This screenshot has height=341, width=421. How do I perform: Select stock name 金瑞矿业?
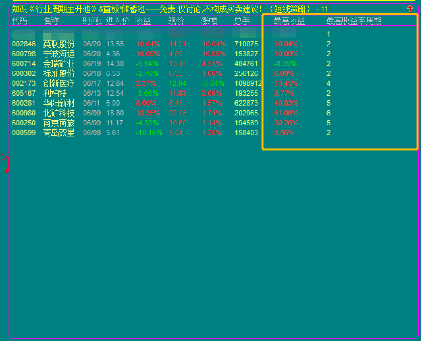click(x=59, y=64)
